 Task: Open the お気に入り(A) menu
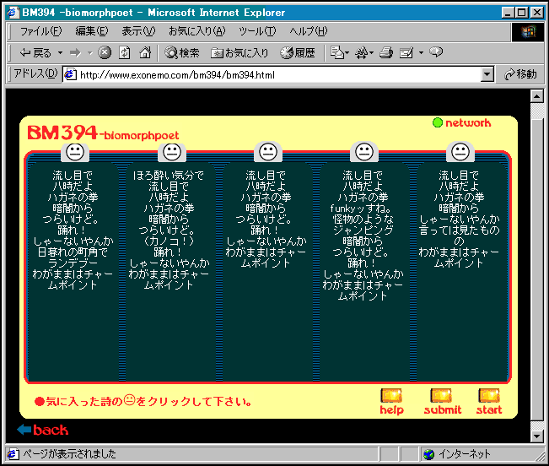[x=196, y=31]
